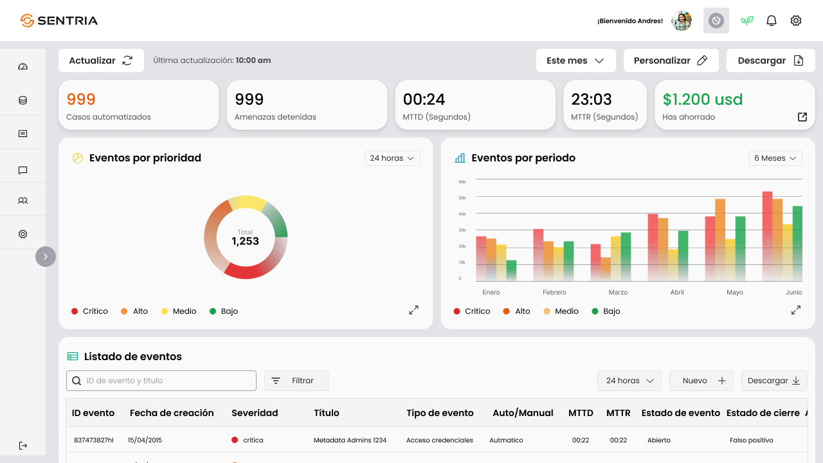This screenshot has height=463, width=823.
Task: Click the logout icon at sidebar bottom
Action: (23, 446)
